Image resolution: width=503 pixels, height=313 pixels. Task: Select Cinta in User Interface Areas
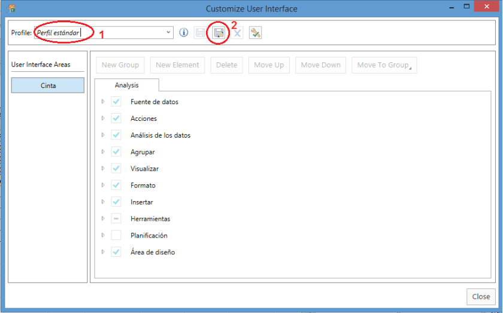[x=48, y=86]
